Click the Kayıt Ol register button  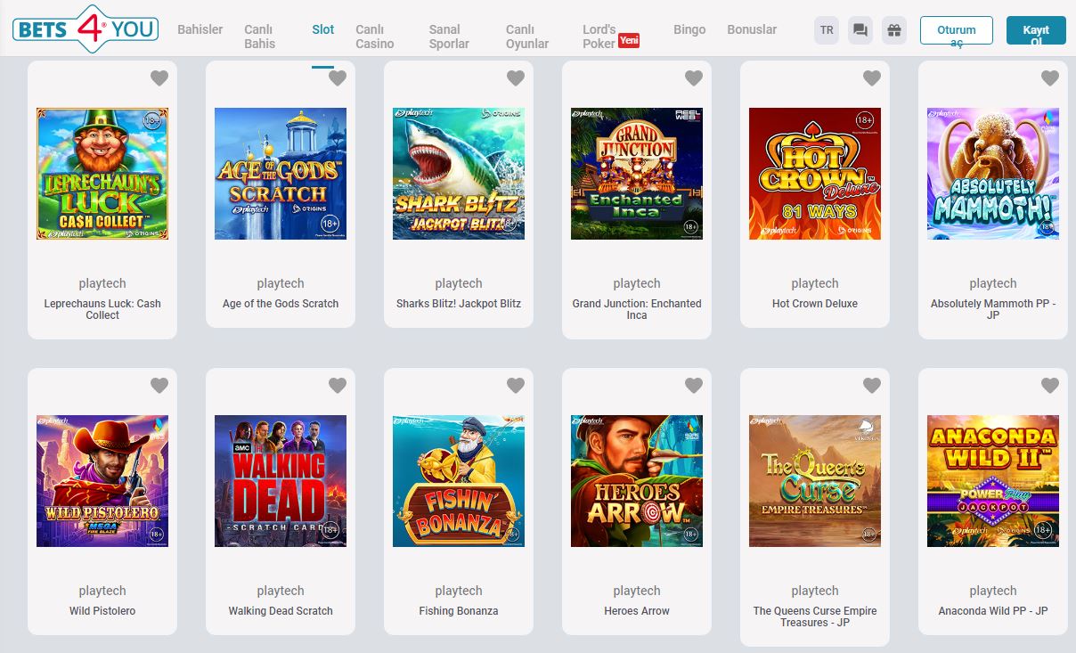[1035, 30]
